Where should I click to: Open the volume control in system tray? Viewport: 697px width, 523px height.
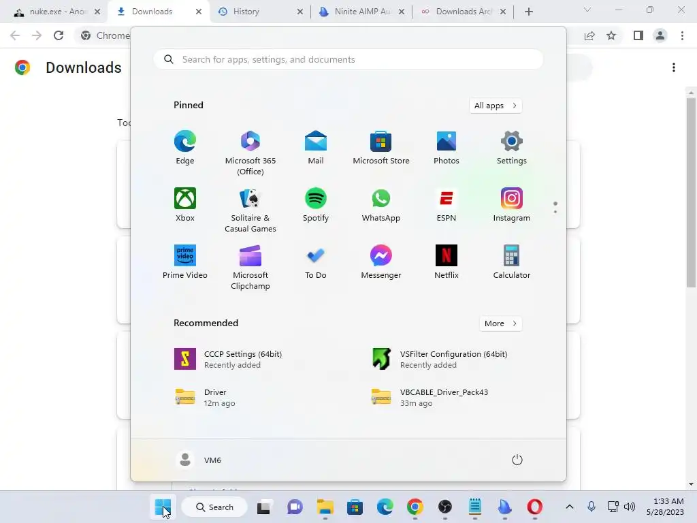point(630,507)
